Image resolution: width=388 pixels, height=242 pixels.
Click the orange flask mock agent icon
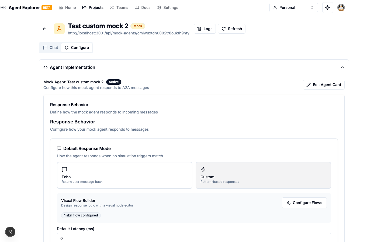pos(59,29)
